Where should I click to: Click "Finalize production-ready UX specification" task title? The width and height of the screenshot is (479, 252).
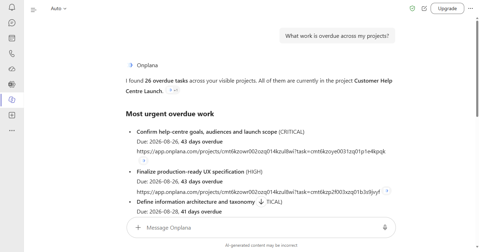[190, 172]
